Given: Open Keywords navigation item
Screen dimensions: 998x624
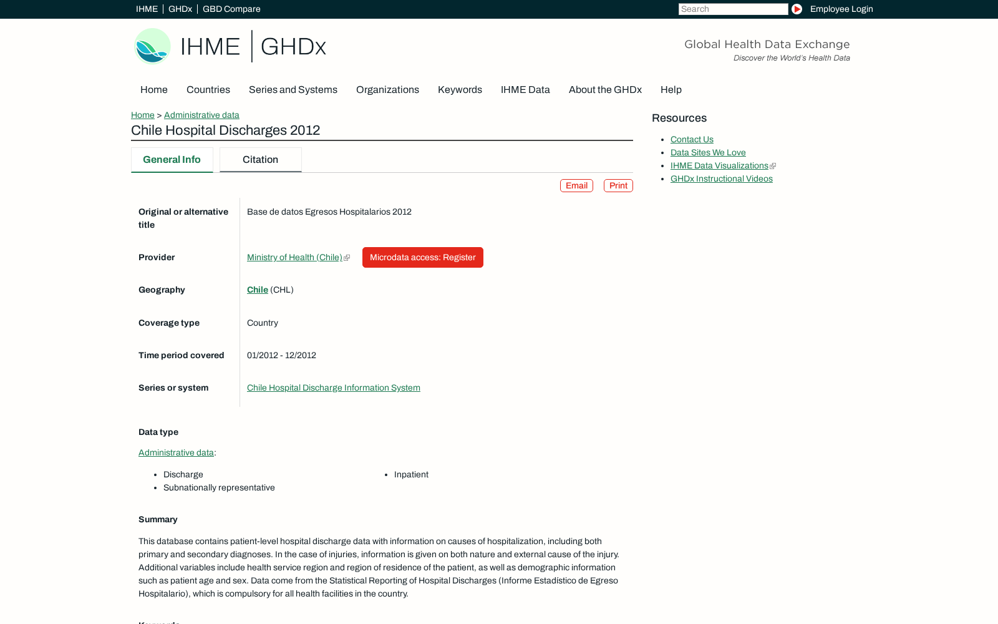Looking at the screenshot, I should click(460, 90).
